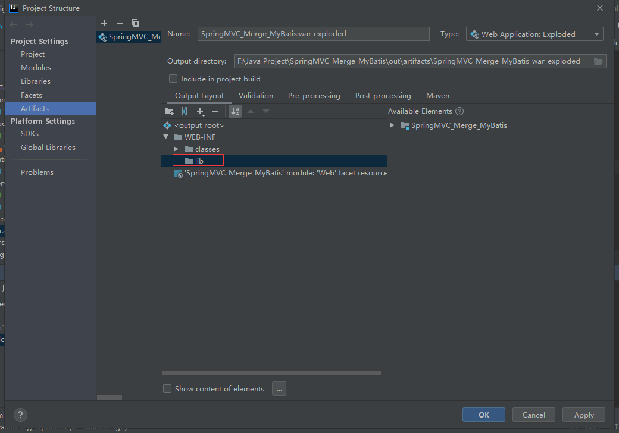Viewport: 619px width, 433px height.
Task: Switch to the Validation tab
Action: (x=256, y=96)
